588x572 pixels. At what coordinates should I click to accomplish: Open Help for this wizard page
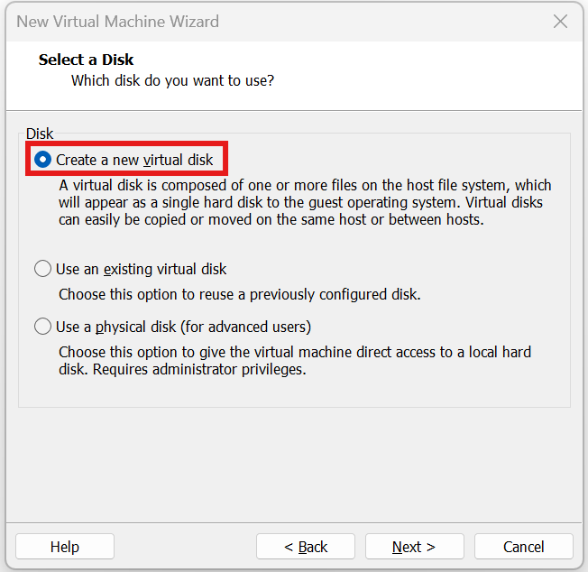coord(65,547)
